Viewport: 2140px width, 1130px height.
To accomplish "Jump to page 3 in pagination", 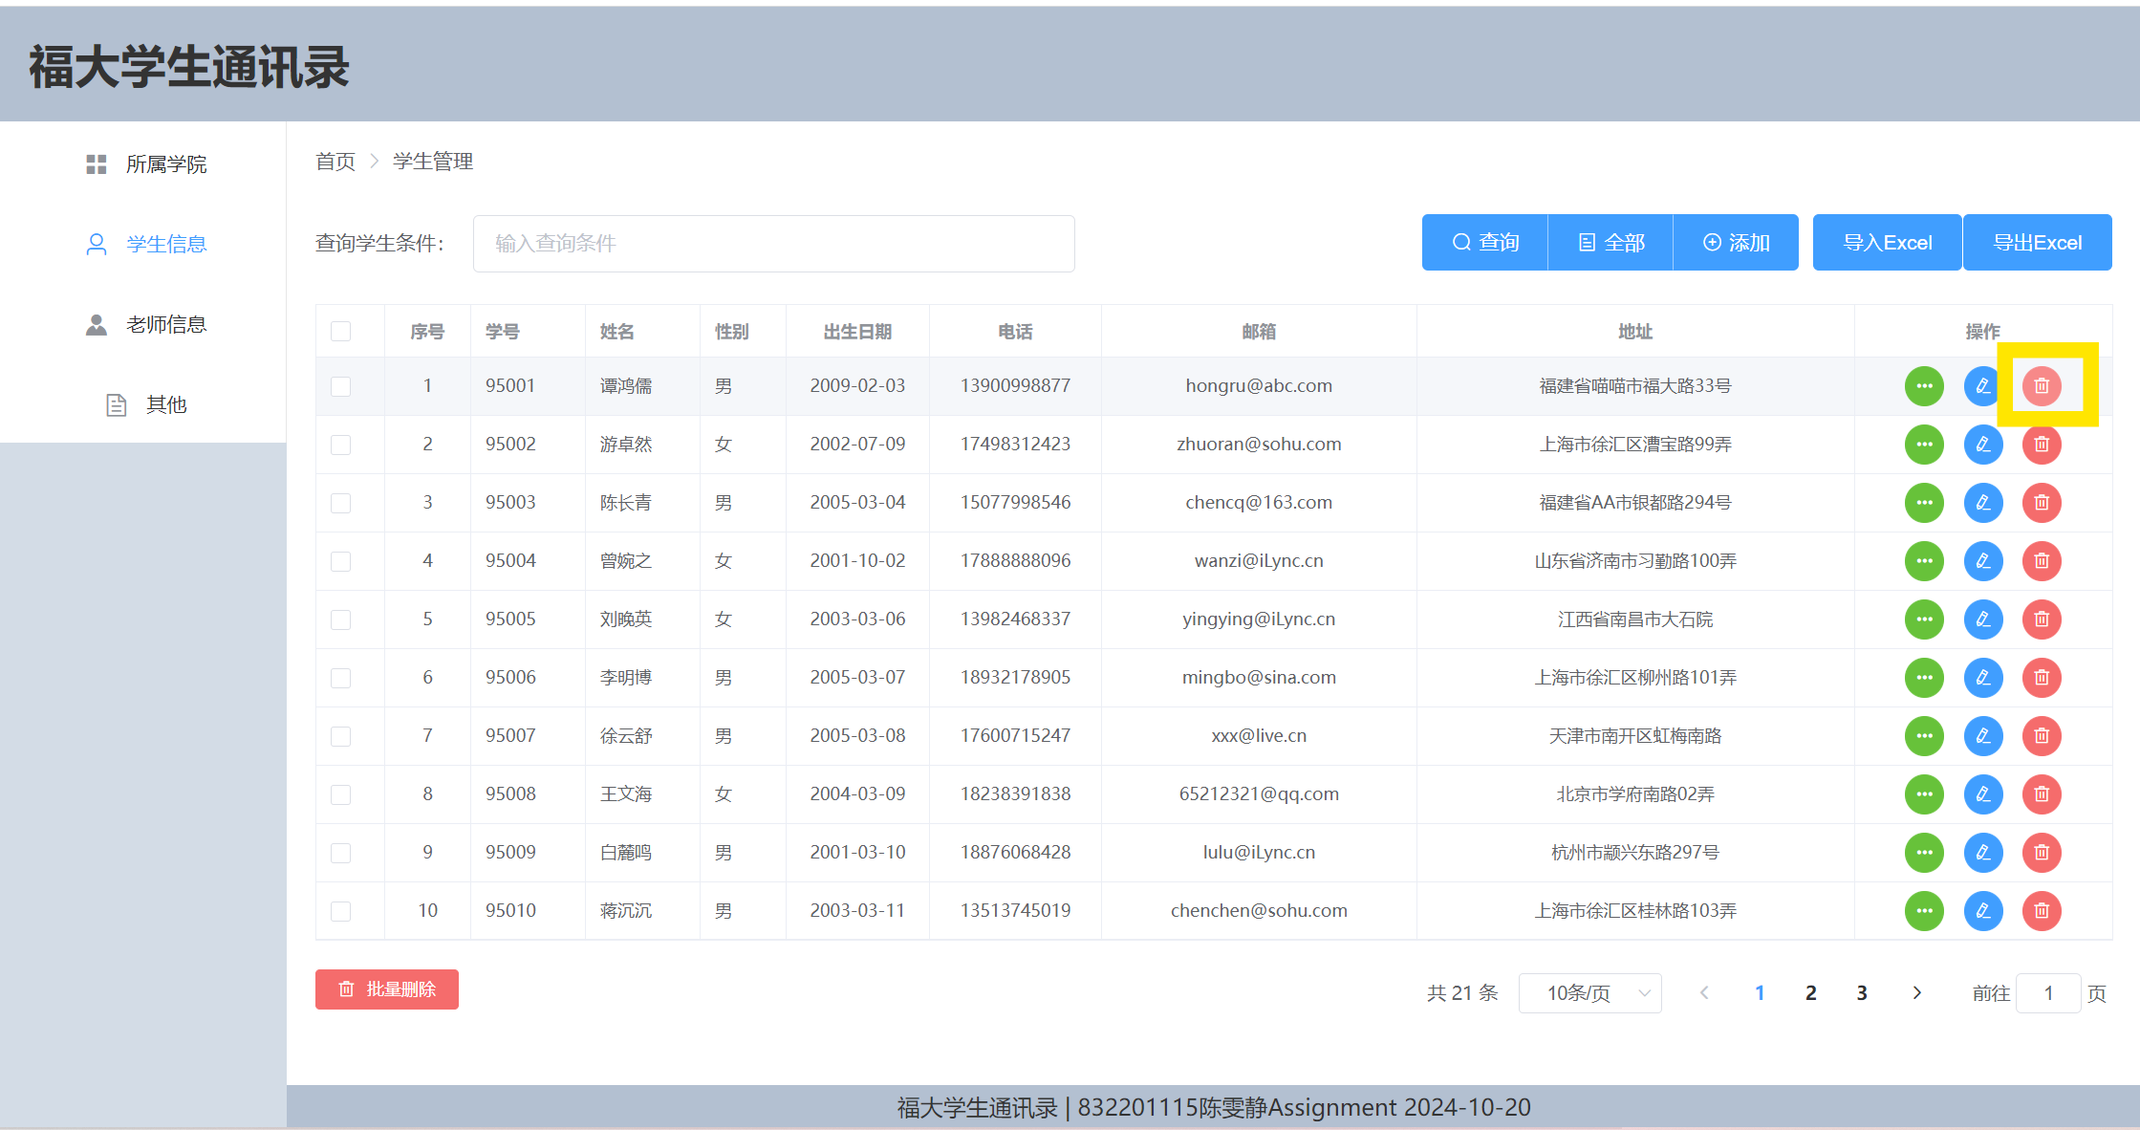I will pyautogui.click(x=1862, y=993).
